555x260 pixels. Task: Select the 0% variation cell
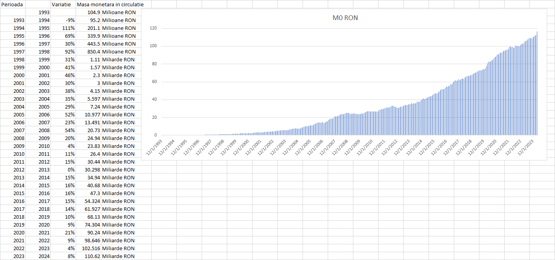point(63,170)
